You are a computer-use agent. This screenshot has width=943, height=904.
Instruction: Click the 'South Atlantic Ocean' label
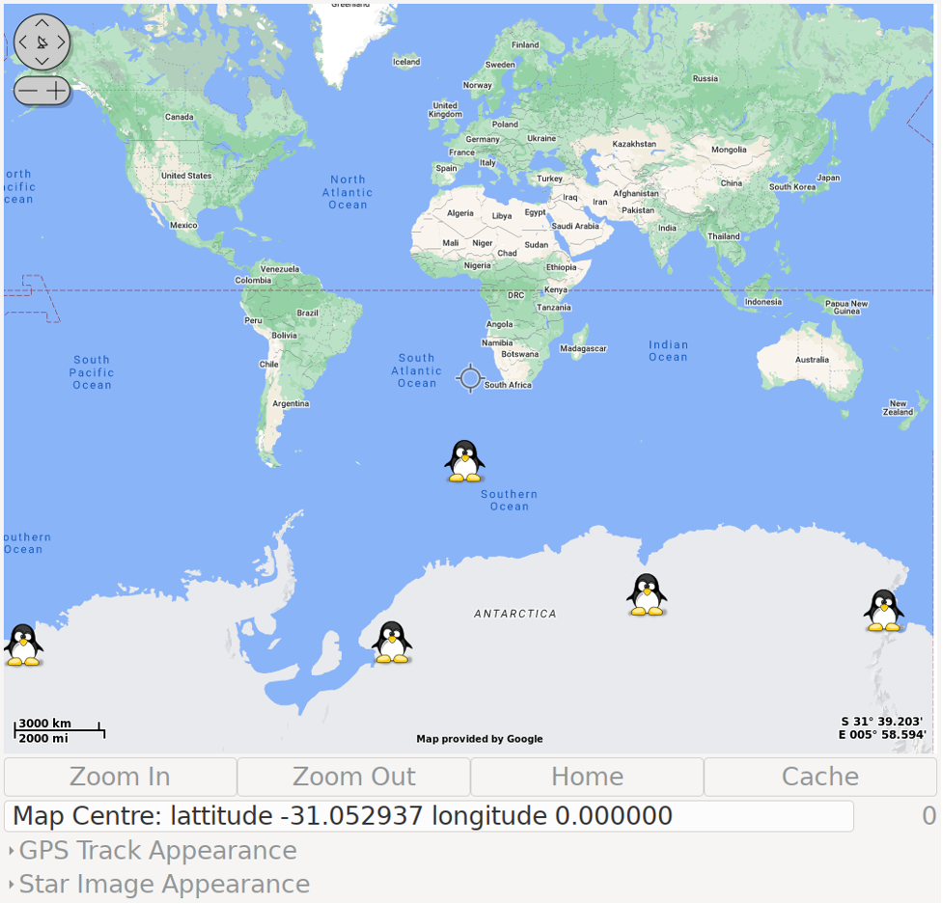(417, 370)
